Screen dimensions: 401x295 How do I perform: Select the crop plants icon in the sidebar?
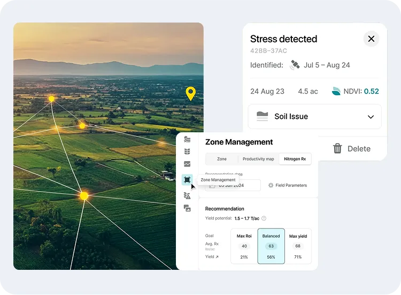coord(187,152)
